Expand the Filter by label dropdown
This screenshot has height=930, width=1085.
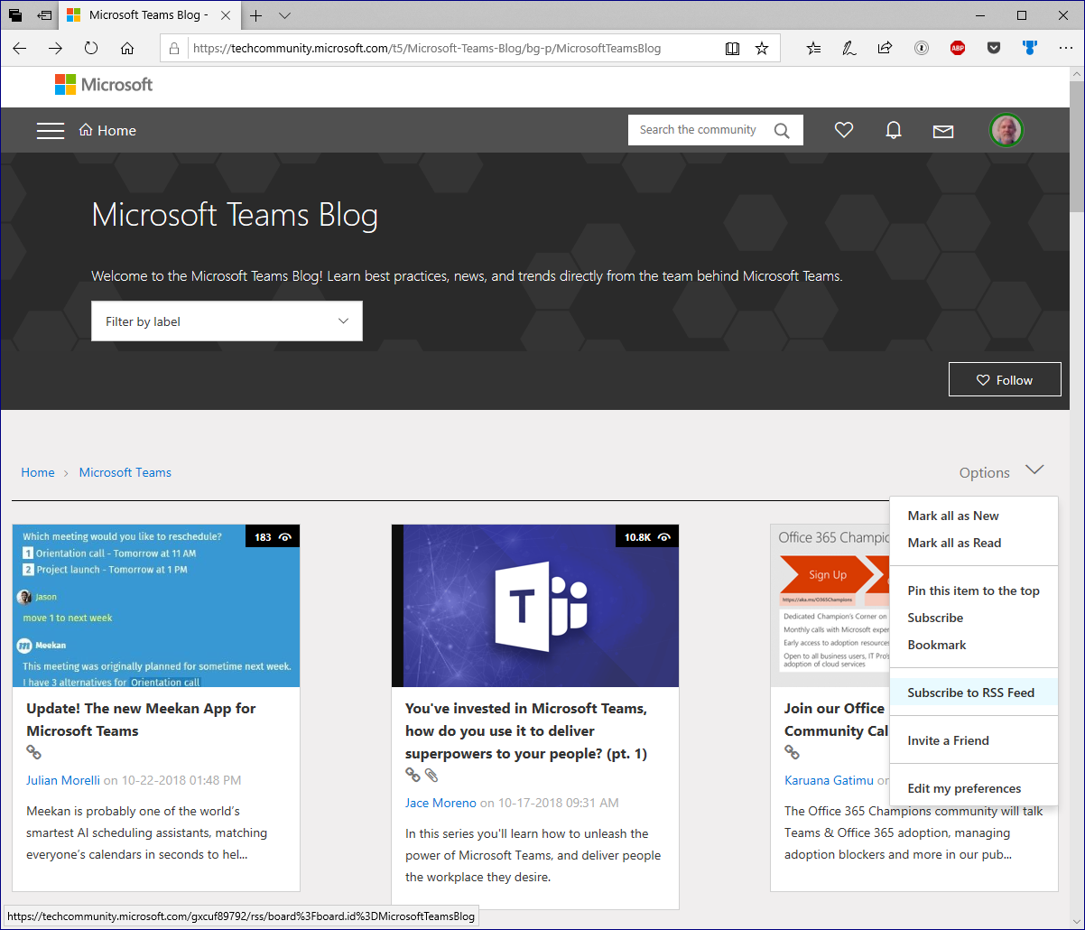(227, 321)
